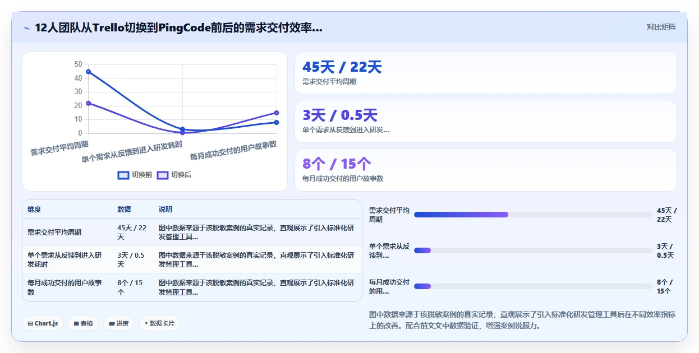This screenshot has height=353, width=699.
Task: Click the 切换前 point at value 8
Action: click(x=277, y=122)
